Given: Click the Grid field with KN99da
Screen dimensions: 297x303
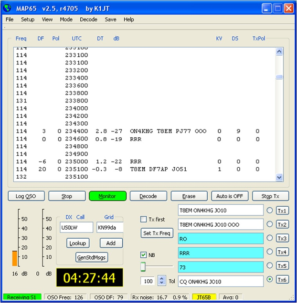Looking at the screenshot, I should tap(110, 227).
